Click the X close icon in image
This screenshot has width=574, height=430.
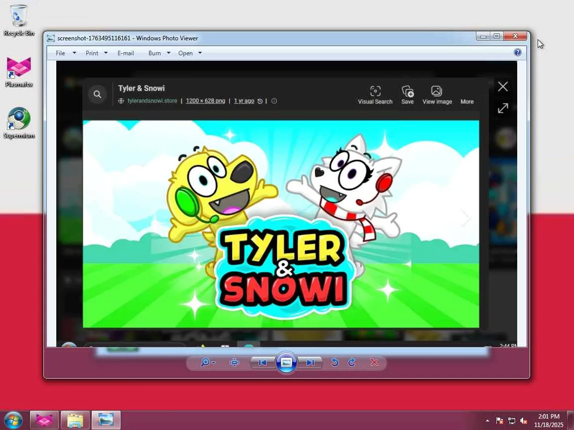tap(503, 87)
